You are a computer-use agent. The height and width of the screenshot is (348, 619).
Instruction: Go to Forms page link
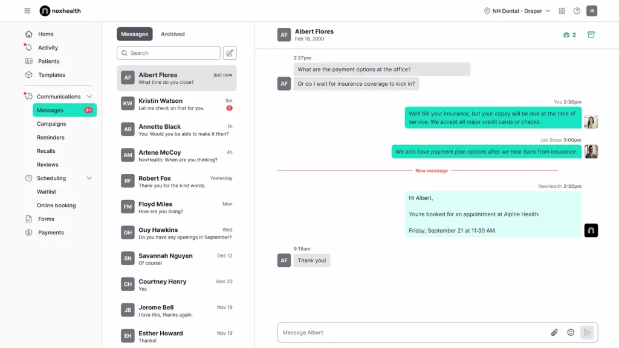point(46,219)
